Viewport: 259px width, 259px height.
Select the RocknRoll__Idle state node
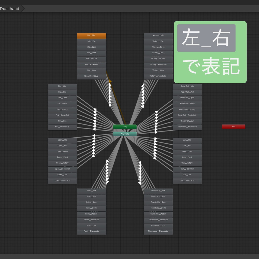[187, 87]
